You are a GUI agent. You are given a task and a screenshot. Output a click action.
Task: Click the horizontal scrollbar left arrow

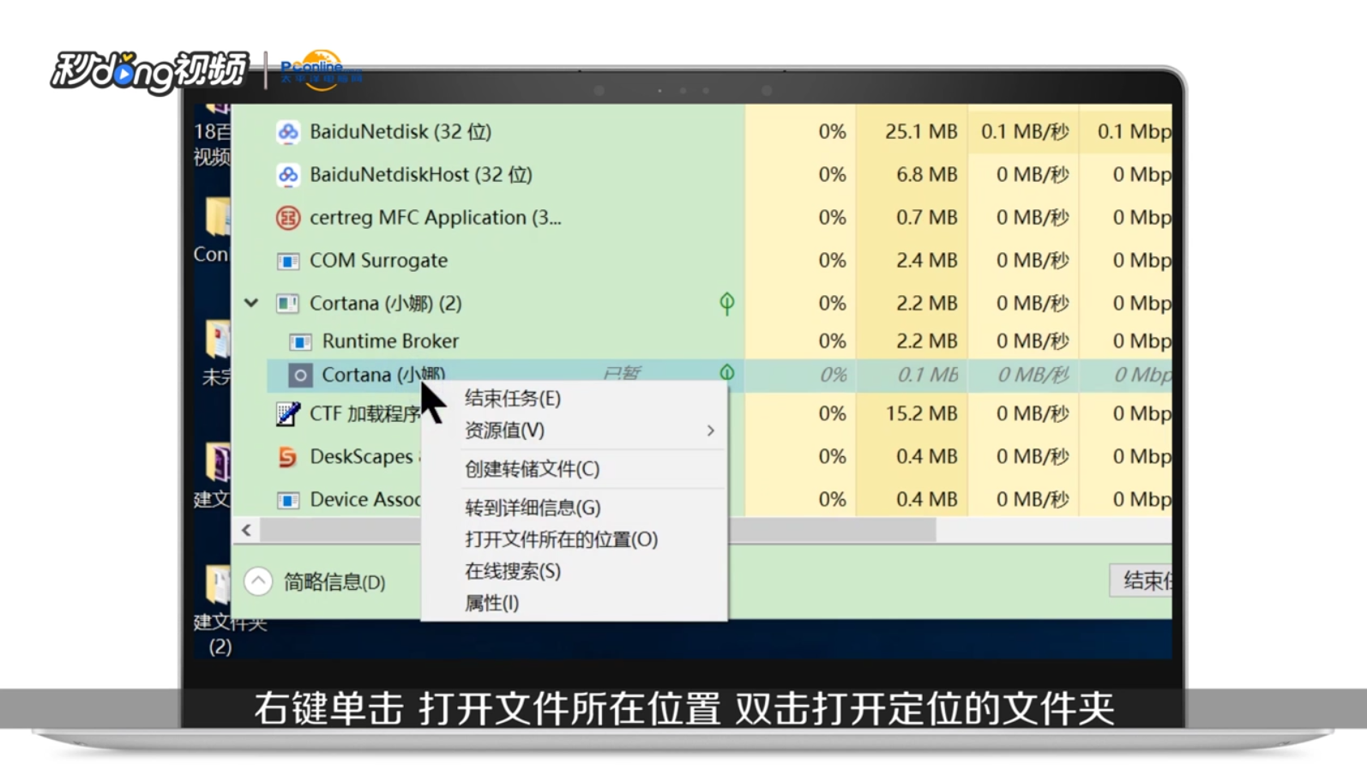(x=247, y=530)
